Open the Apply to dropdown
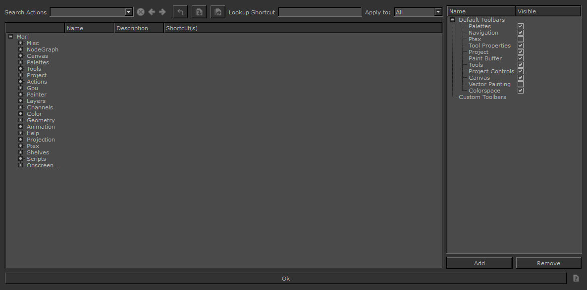Viewport: 587px width, 290px height. [438, 11]
